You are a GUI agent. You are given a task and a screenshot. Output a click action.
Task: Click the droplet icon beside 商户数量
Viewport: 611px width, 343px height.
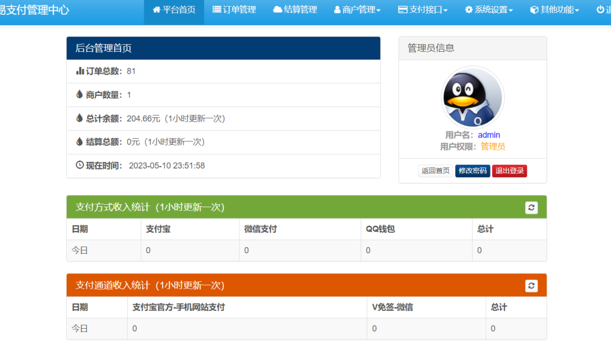pyautogui.click(x=79, y=94)
